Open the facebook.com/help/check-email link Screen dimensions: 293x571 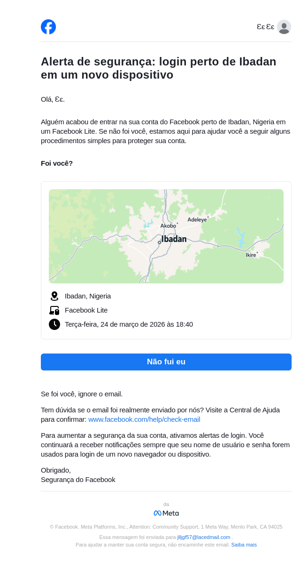pyautogui.click(x=144, y=419)
